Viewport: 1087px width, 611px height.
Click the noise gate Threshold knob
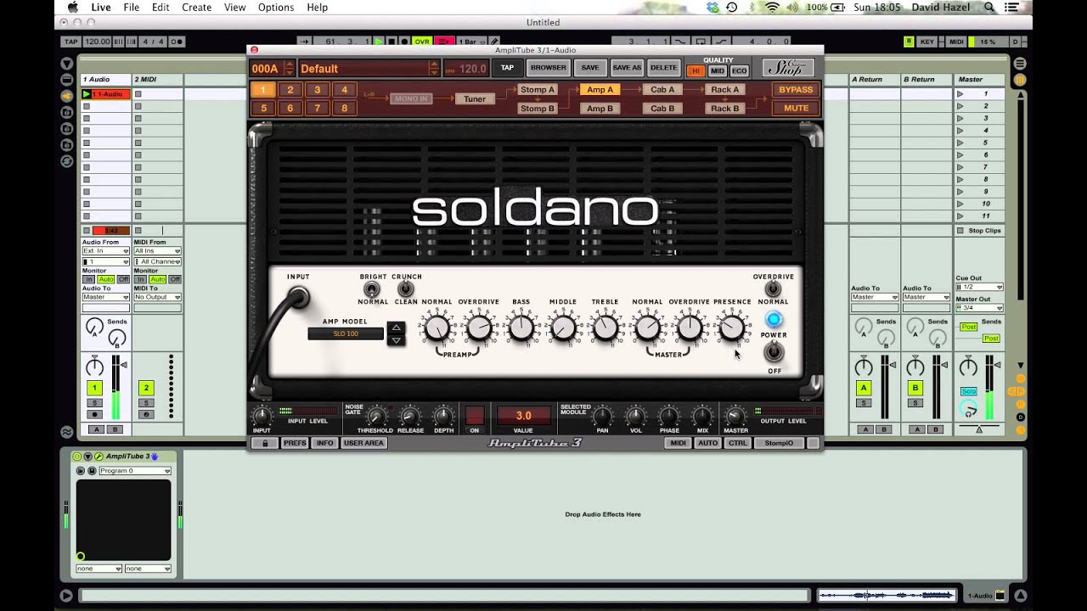(x=375, y=417)
